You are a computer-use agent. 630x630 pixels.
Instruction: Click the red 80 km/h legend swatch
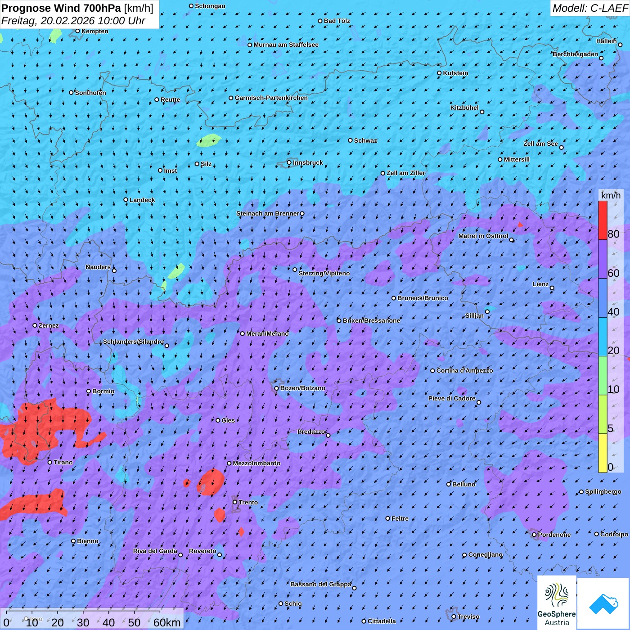pos(603,220)
